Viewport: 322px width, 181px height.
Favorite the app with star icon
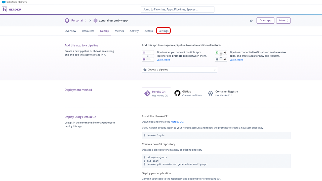[x=251, y=21]
